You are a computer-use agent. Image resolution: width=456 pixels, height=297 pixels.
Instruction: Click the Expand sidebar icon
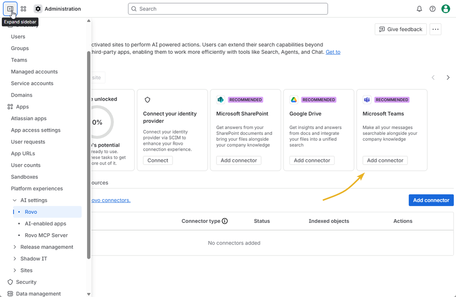click(10, 9)
